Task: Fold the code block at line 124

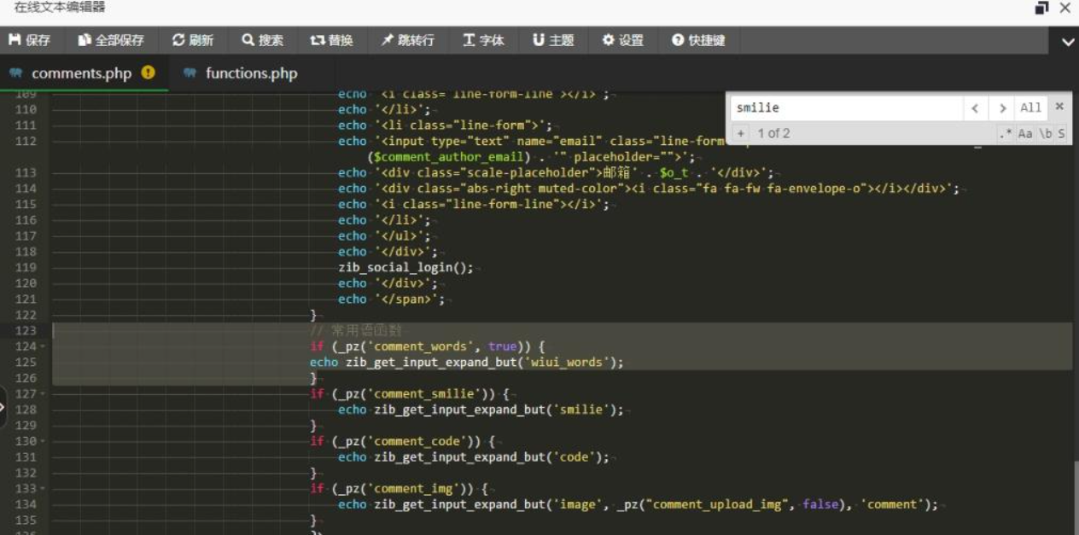Action: (44, 346)
